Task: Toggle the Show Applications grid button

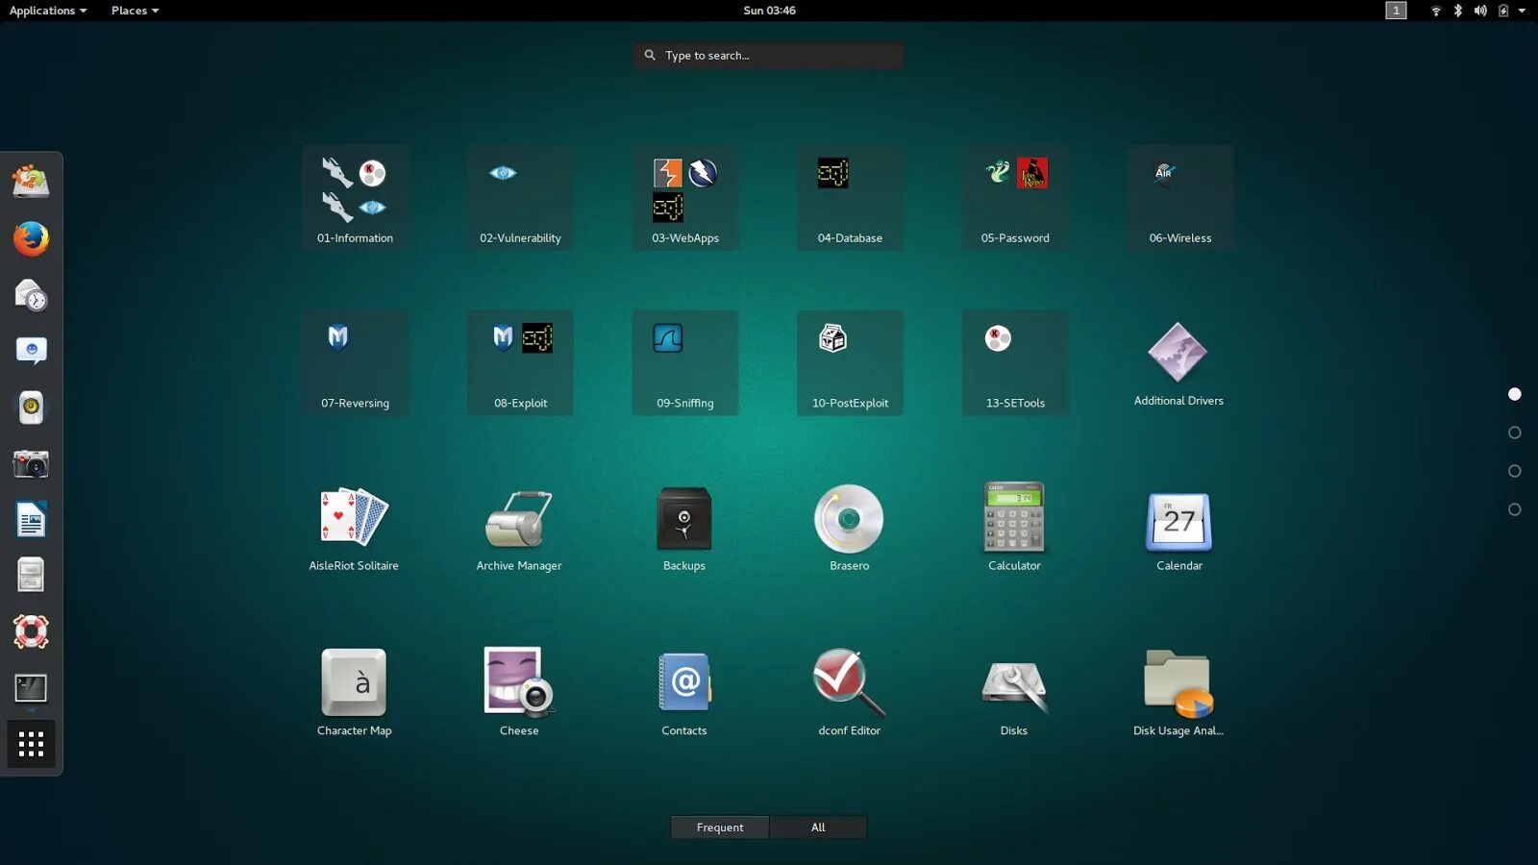Action: 31,744
